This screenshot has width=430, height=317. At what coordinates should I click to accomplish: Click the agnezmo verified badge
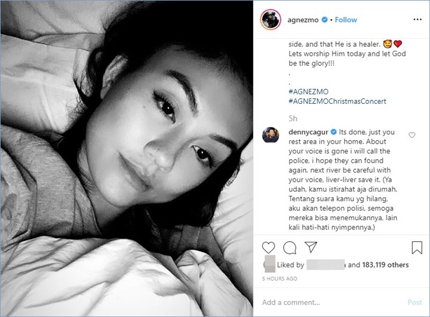324,20
